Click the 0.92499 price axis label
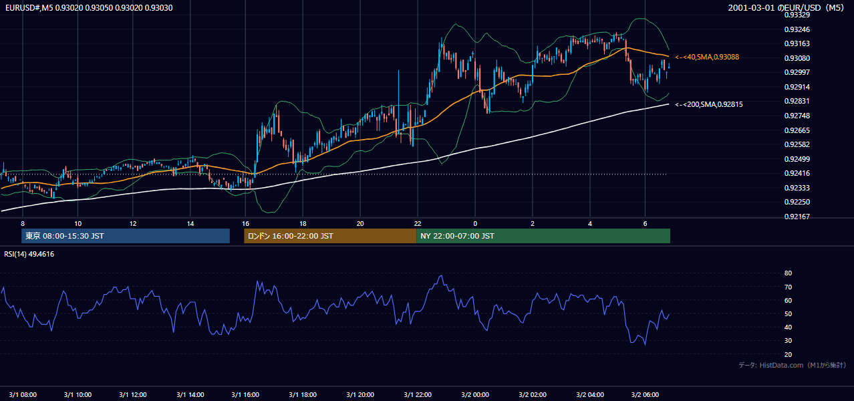 point(797,159)
